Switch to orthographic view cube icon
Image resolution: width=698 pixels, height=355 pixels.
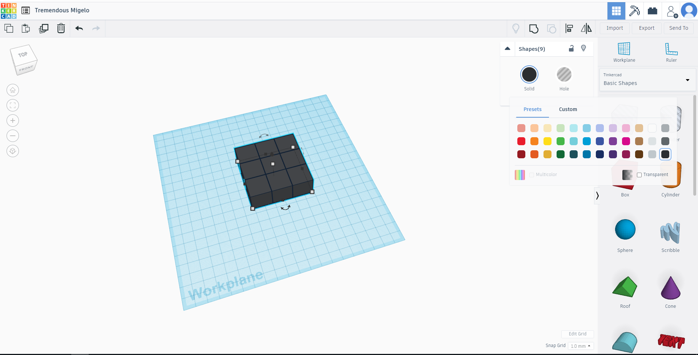13,151
